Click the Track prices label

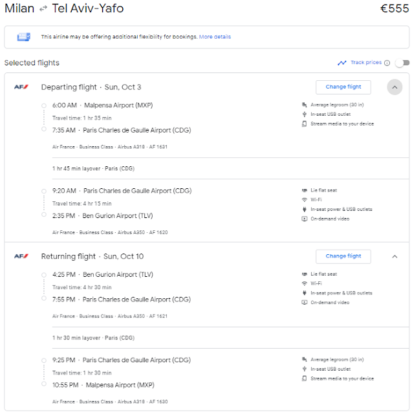(x=366, y=63)
